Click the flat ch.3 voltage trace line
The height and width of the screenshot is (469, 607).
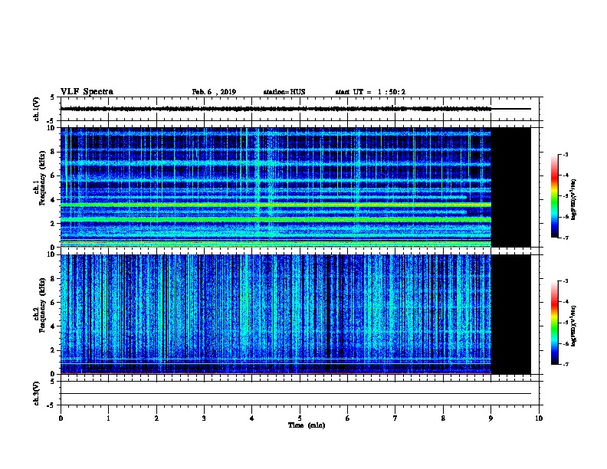296,394
